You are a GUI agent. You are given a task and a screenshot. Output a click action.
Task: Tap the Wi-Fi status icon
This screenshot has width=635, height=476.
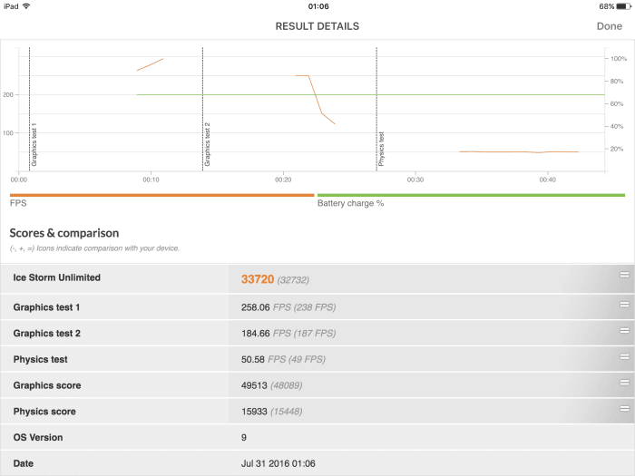pyautogui.click(x=26, y=6)
